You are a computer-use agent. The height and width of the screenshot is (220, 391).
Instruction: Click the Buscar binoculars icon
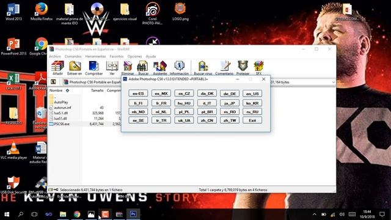143,68
